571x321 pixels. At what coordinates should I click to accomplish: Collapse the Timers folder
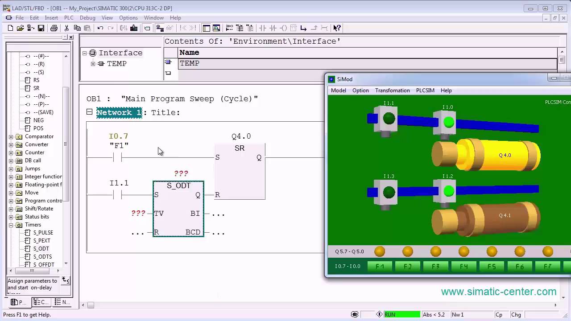click(11, 225)
